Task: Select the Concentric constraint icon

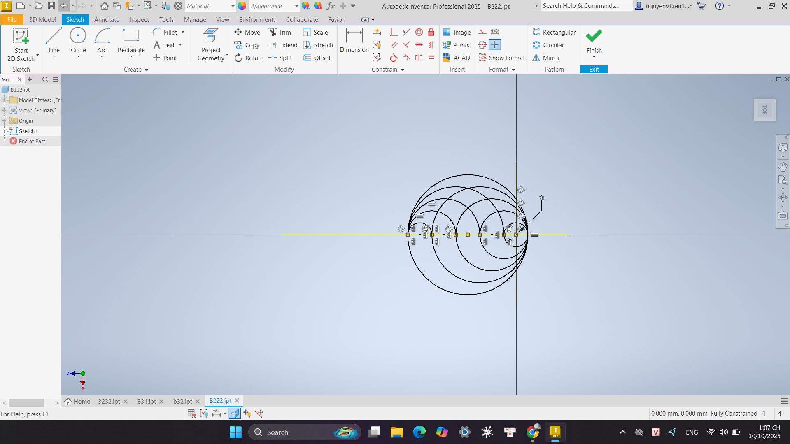Action: coord(419,32)
